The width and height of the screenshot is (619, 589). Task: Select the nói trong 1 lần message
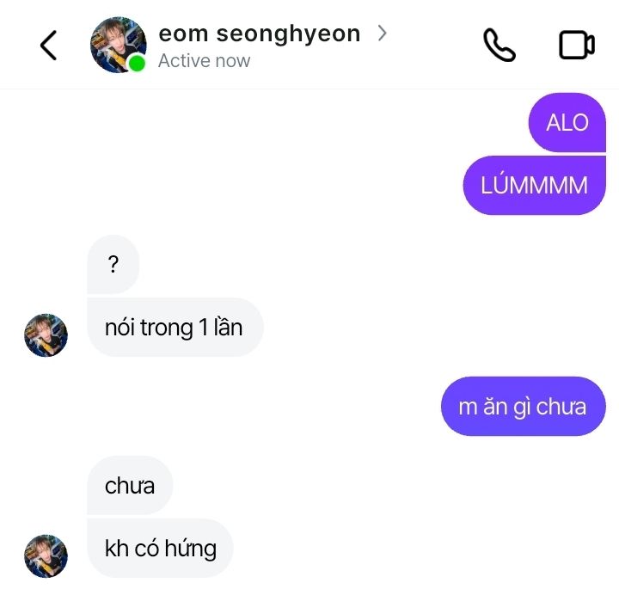(175, 328)
